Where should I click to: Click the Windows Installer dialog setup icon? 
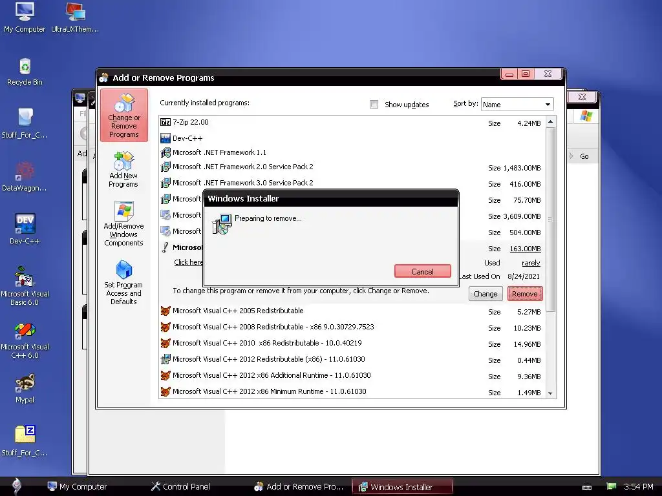click(222, 224)
